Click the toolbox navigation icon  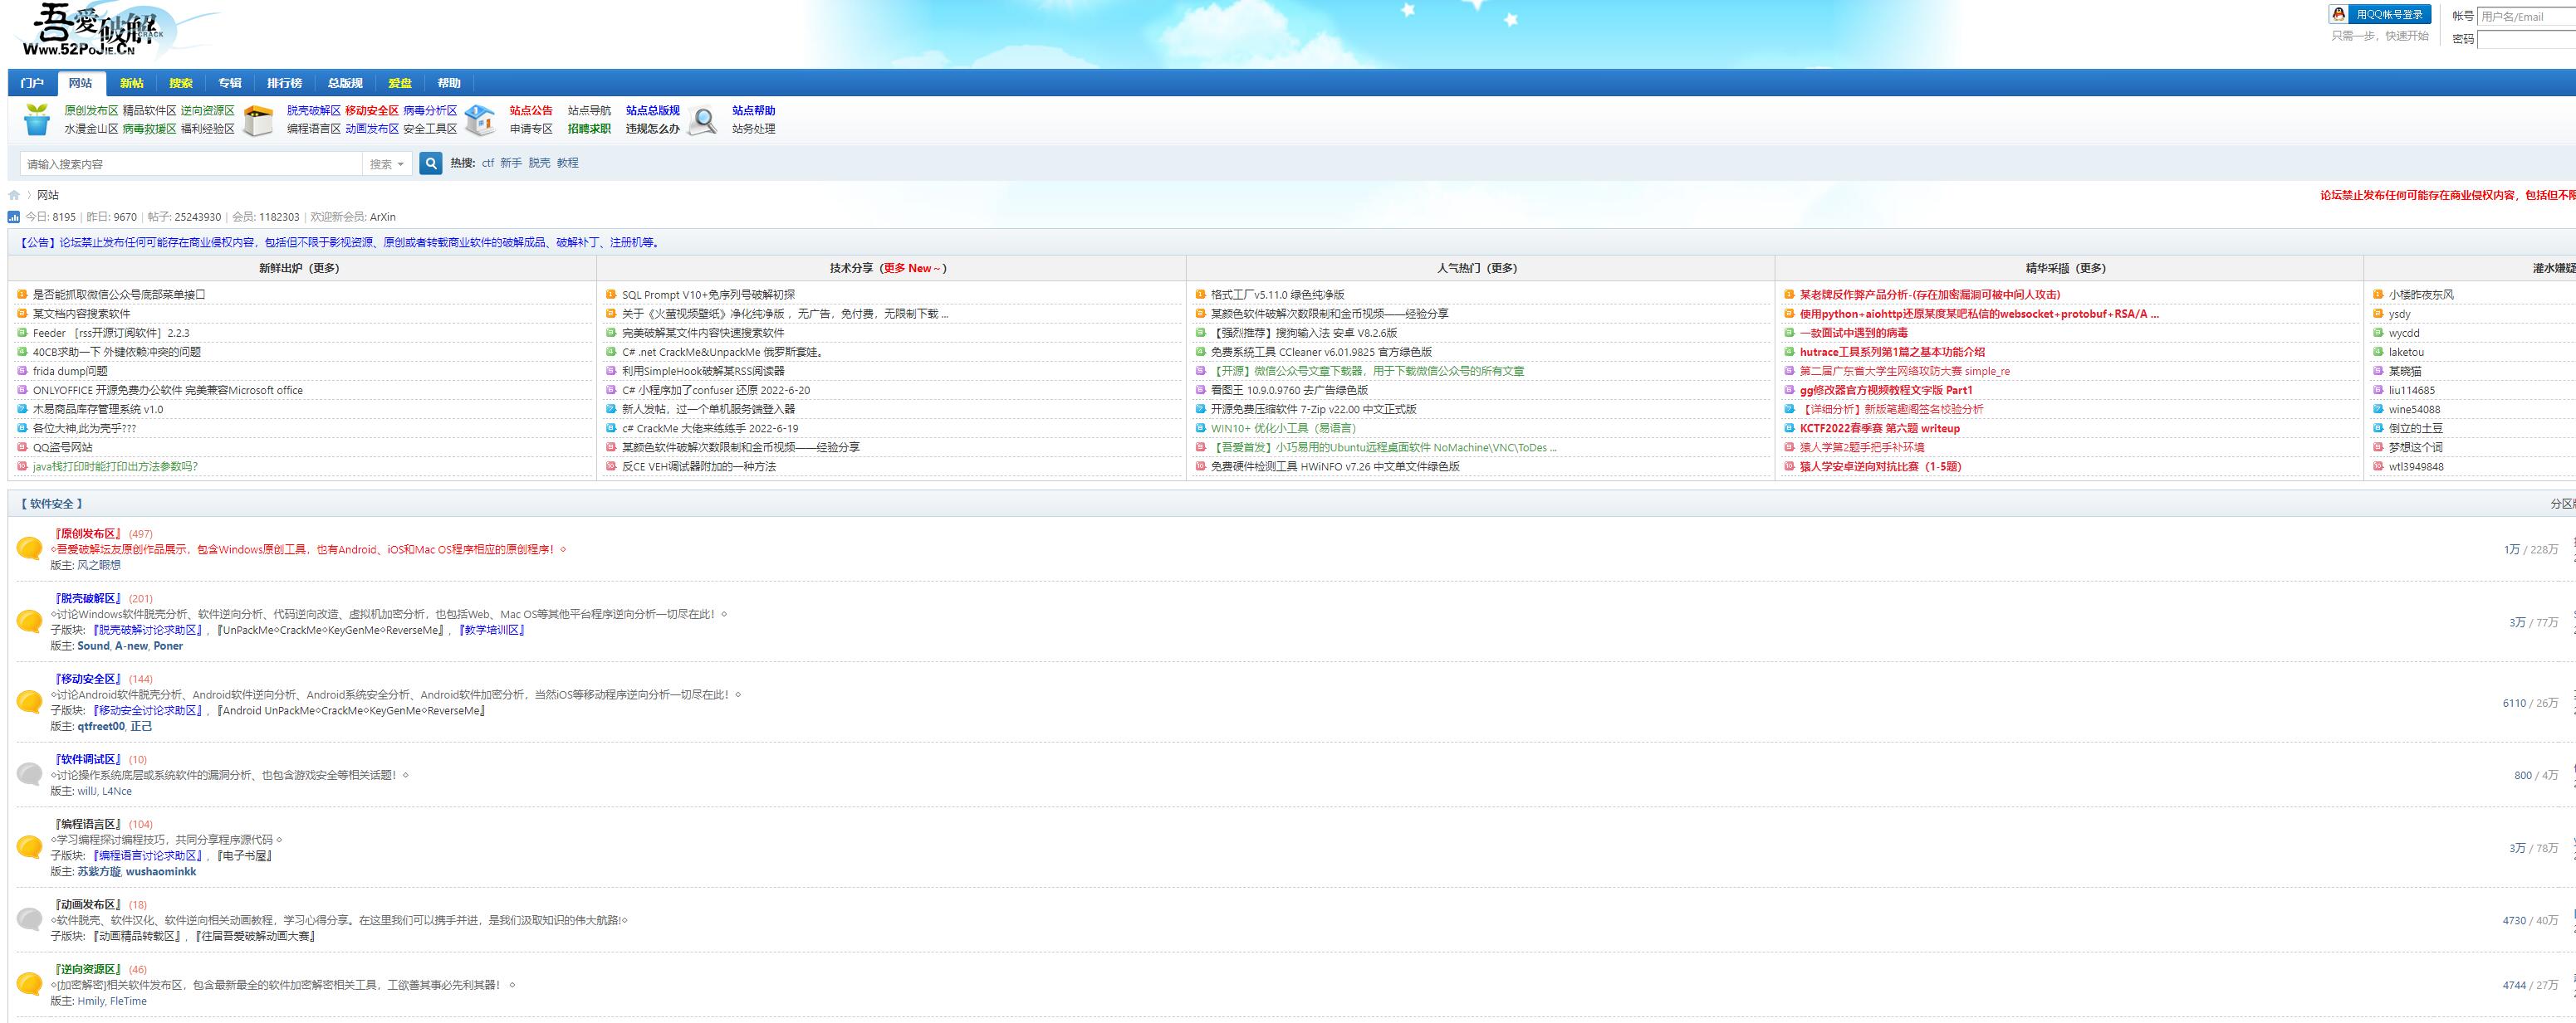point(258,119)
